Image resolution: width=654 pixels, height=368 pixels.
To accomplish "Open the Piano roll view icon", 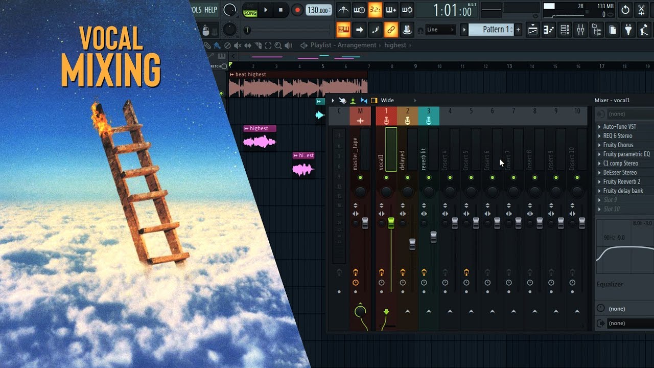I will 549,30.
